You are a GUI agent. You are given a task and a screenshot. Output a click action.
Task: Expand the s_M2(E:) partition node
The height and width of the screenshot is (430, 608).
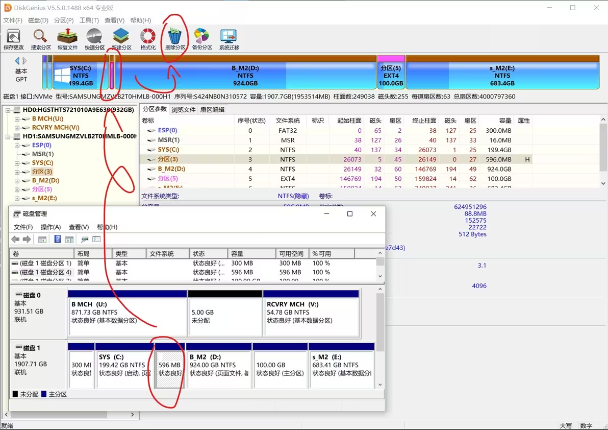(17, 199)
